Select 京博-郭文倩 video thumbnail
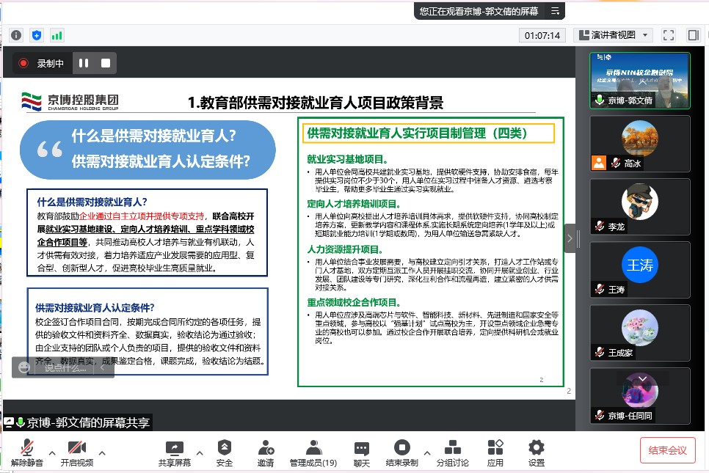 coord(640,81)
